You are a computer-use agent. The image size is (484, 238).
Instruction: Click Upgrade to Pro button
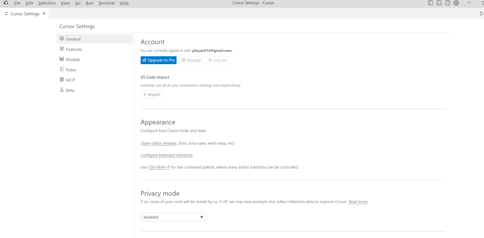click(159, 60)
